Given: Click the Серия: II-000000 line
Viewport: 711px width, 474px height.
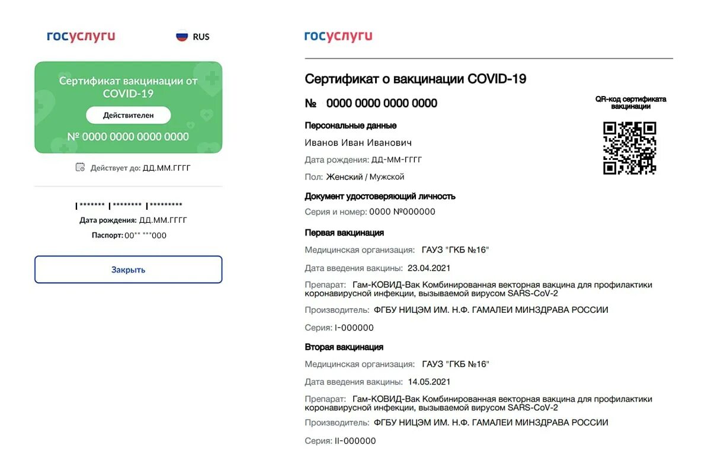Looking at the screenshot, I should tap(340, 441).
